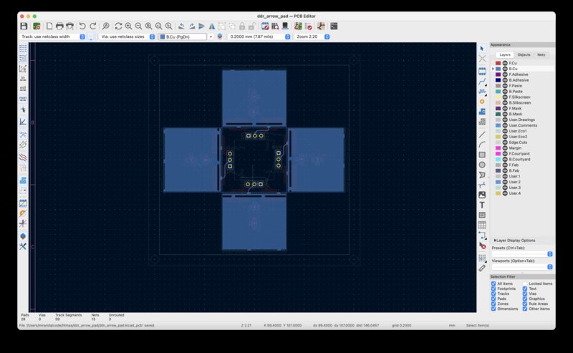573x353 pixels.
Task: Select the Edge.Cuts layer in list
Action: click(518, 142)
